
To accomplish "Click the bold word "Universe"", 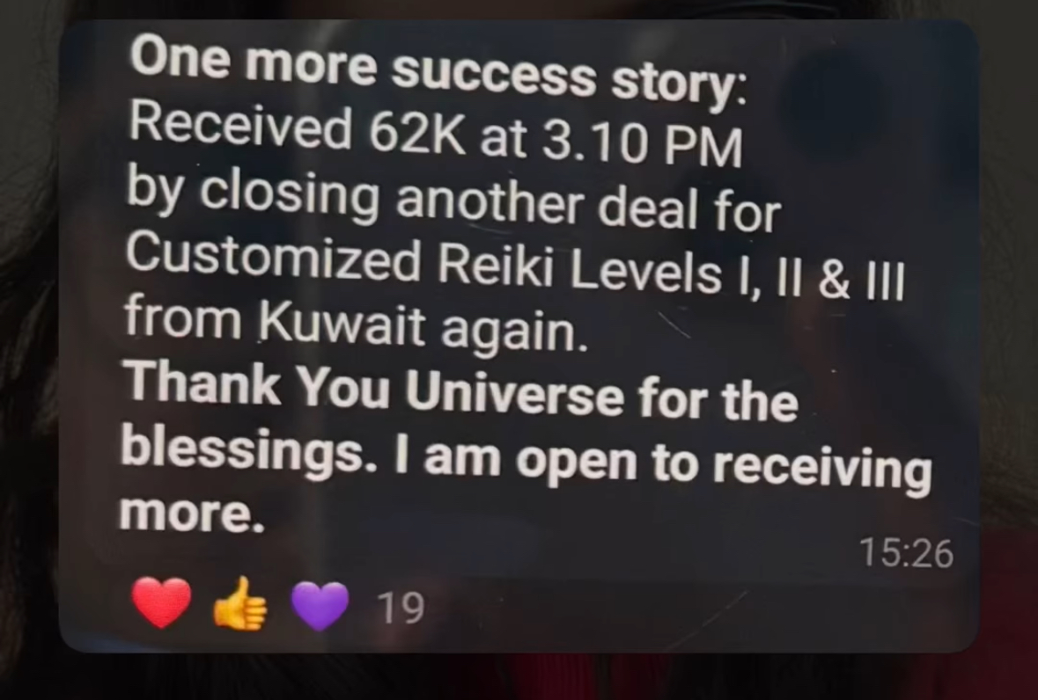I will 514,392.
